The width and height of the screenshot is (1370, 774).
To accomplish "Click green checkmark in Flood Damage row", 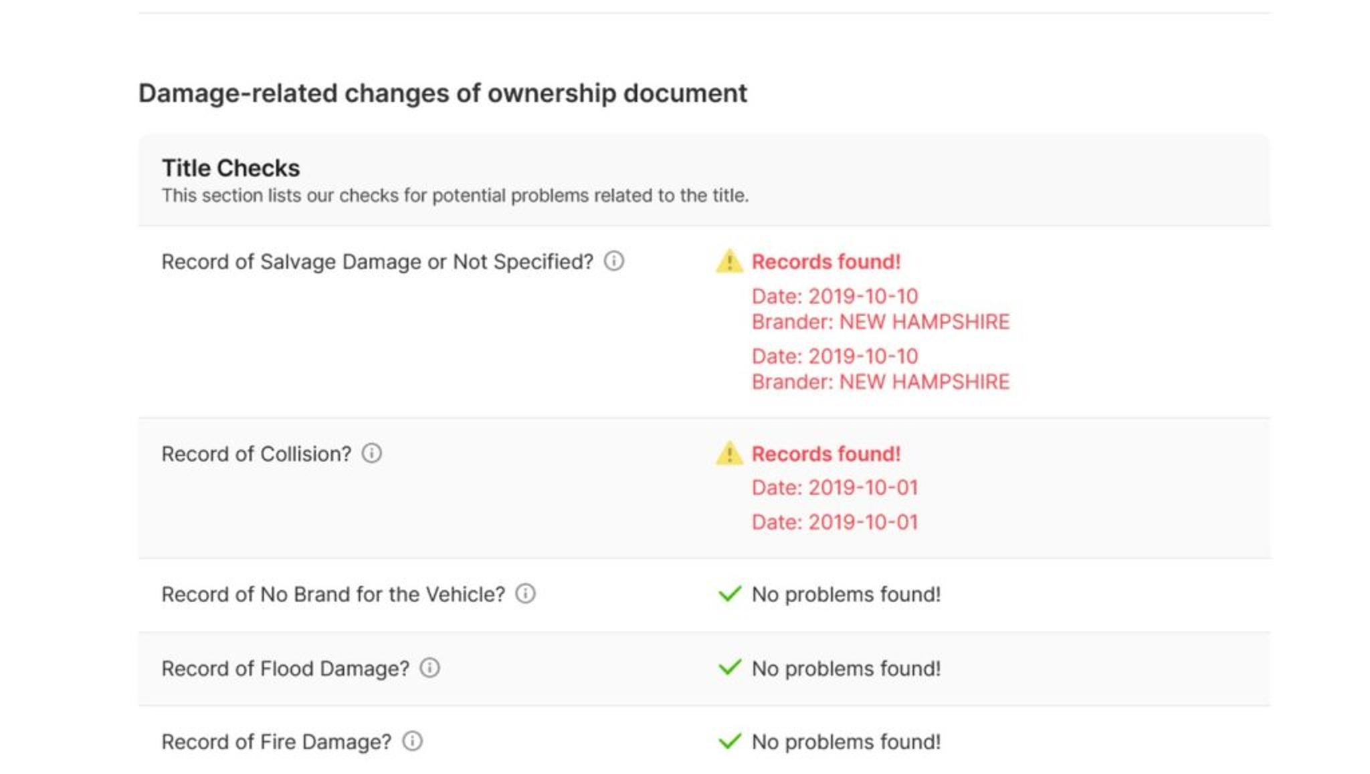I will click(x=729, y=668).
